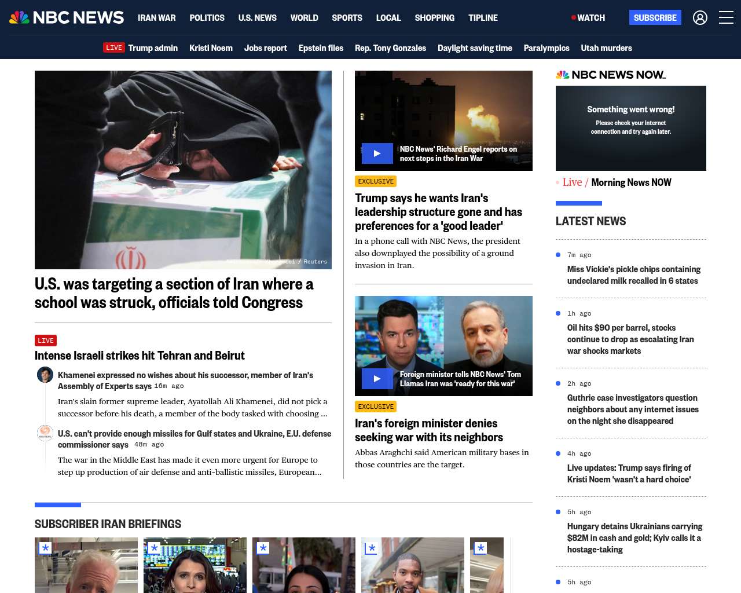Open the Sports section
The width and height of the screenshot is (741, 593).
[347, 17]
